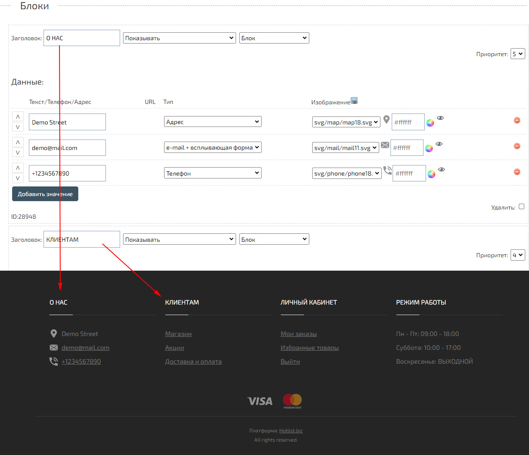Check the Удалить checkbox for this block
Image resolution: width=529 pixels, height=455 pixels.
click(521, 207)
